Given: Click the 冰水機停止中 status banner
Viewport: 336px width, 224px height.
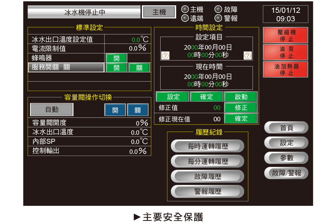Looking at the screenshot, I should click(x=84, y=12).
